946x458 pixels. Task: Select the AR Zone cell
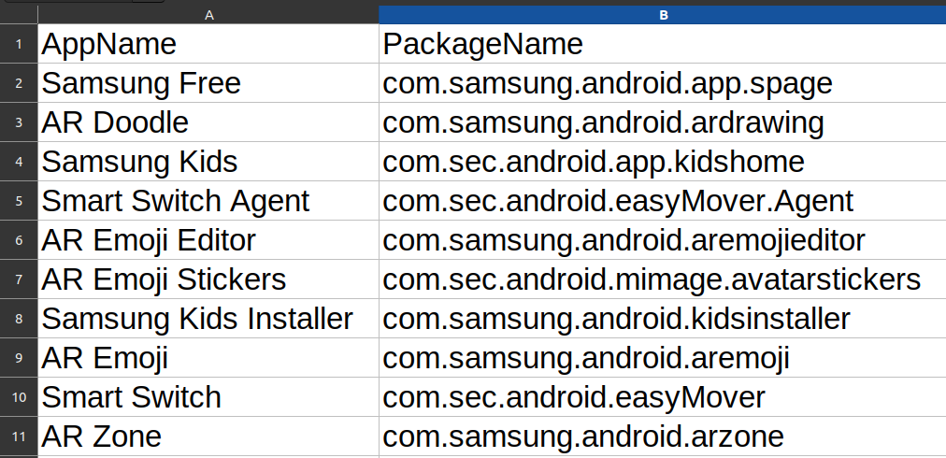pos(208,437)
